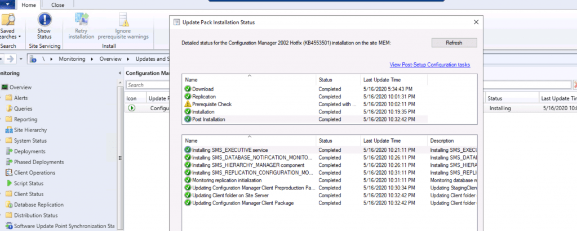This screenshot has width=577, height=231.
Task: Click check icon beside Monitoring replication initialization
Action: tap(188, 180)
